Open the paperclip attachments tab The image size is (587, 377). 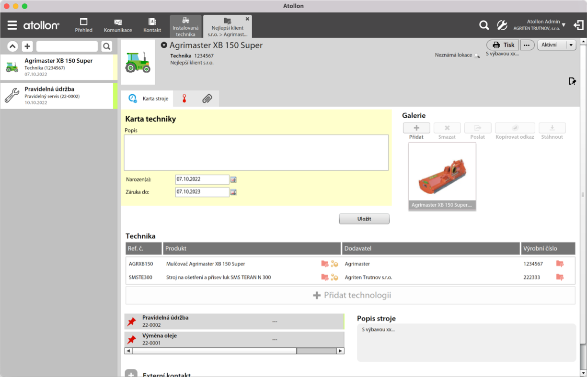point(207,99)
